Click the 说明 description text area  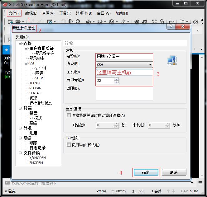(x=124, y=94)
